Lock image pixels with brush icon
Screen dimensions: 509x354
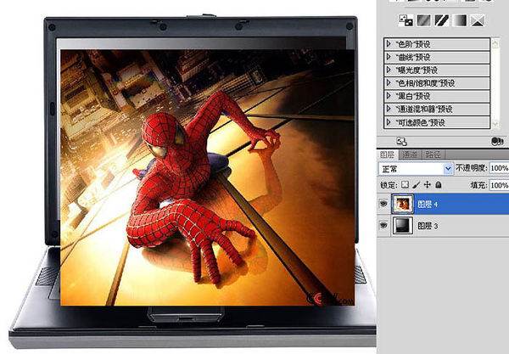[416, 185]
